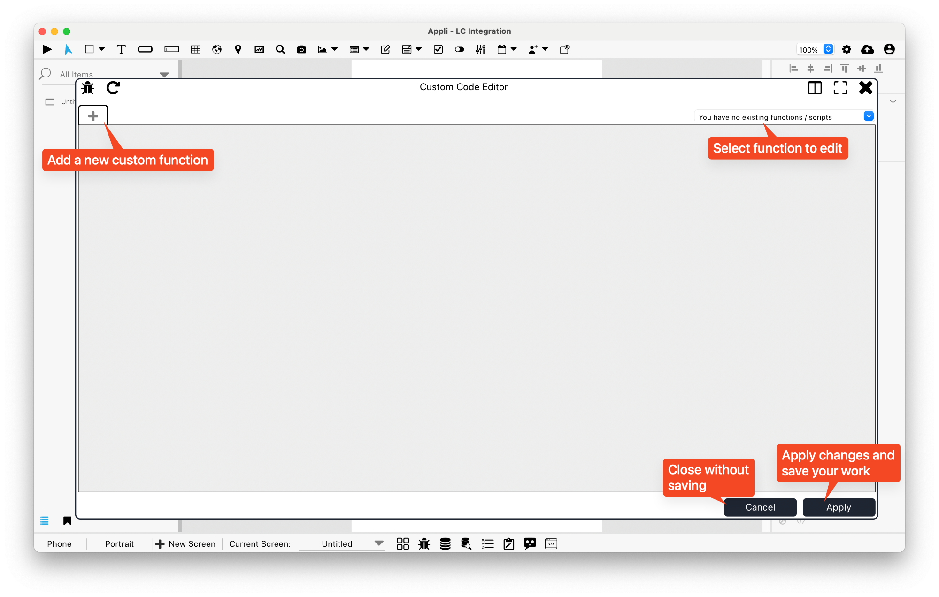Click Apply to save custom code changes
The image size is (939, 597).
[839, 507]
